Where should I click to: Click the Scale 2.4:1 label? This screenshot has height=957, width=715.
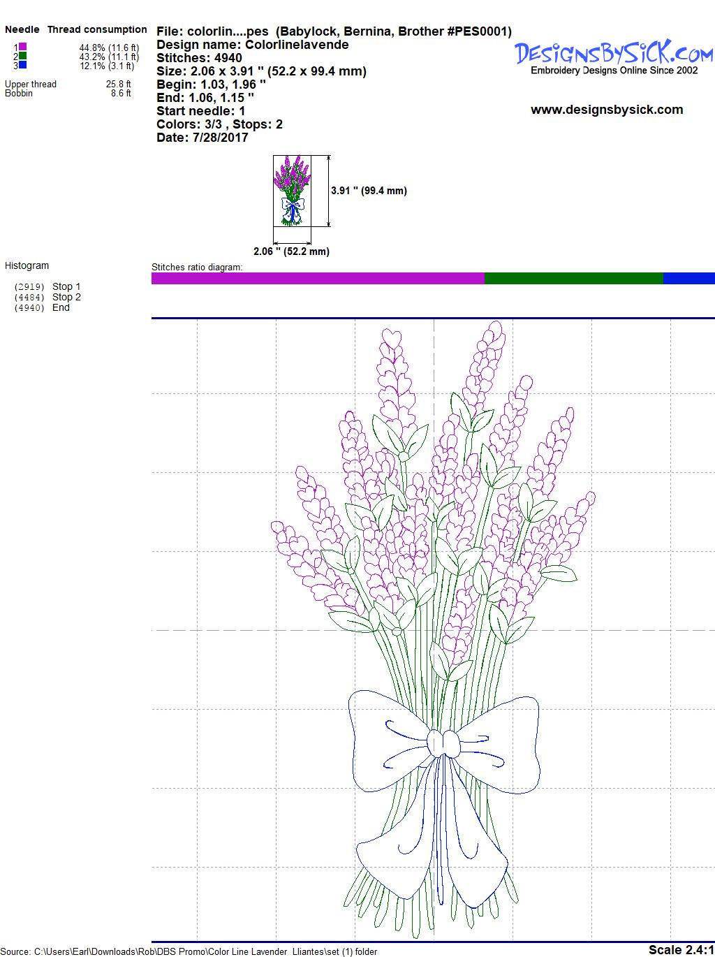tap(681, 949)
